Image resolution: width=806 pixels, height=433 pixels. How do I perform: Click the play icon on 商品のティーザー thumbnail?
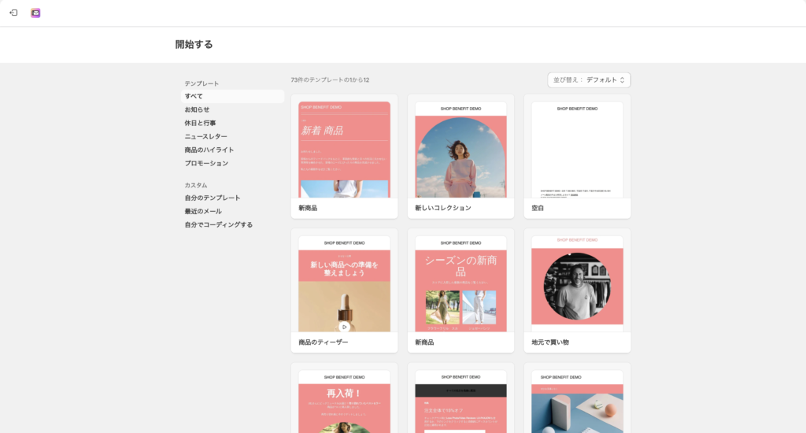coord(345,327)
